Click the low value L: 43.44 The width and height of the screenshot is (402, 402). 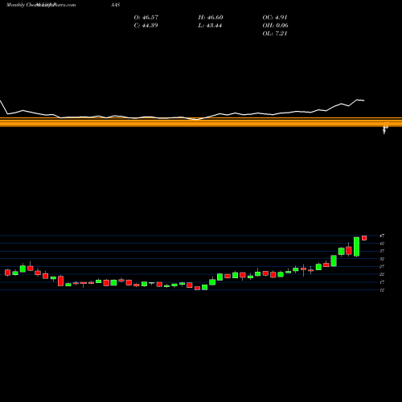(210, 26)
